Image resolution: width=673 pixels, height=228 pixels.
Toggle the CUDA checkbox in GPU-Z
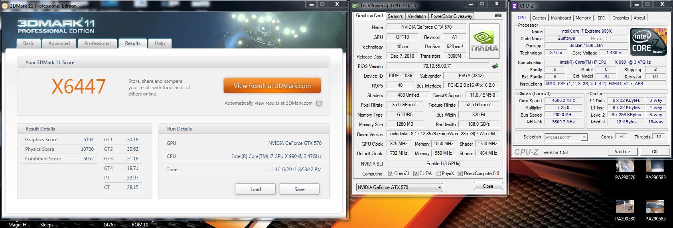coord(416,173)
